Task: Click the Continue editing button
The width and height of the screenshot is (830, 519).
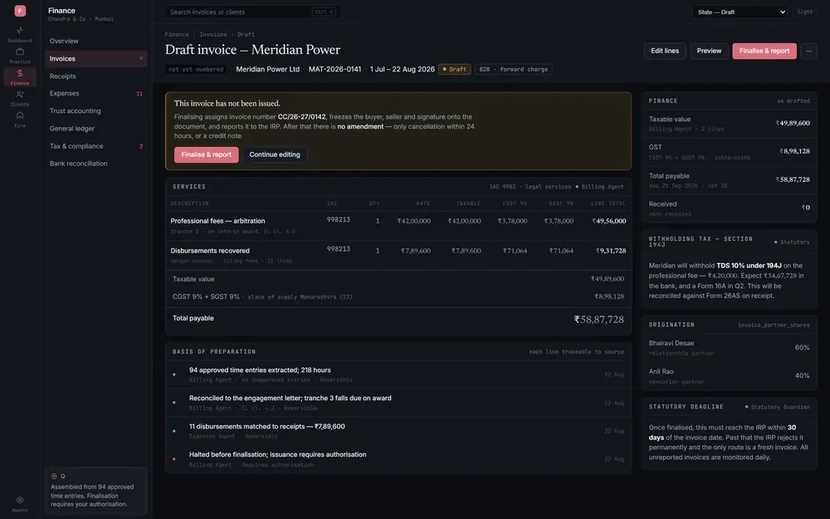Action: point(274,154)
